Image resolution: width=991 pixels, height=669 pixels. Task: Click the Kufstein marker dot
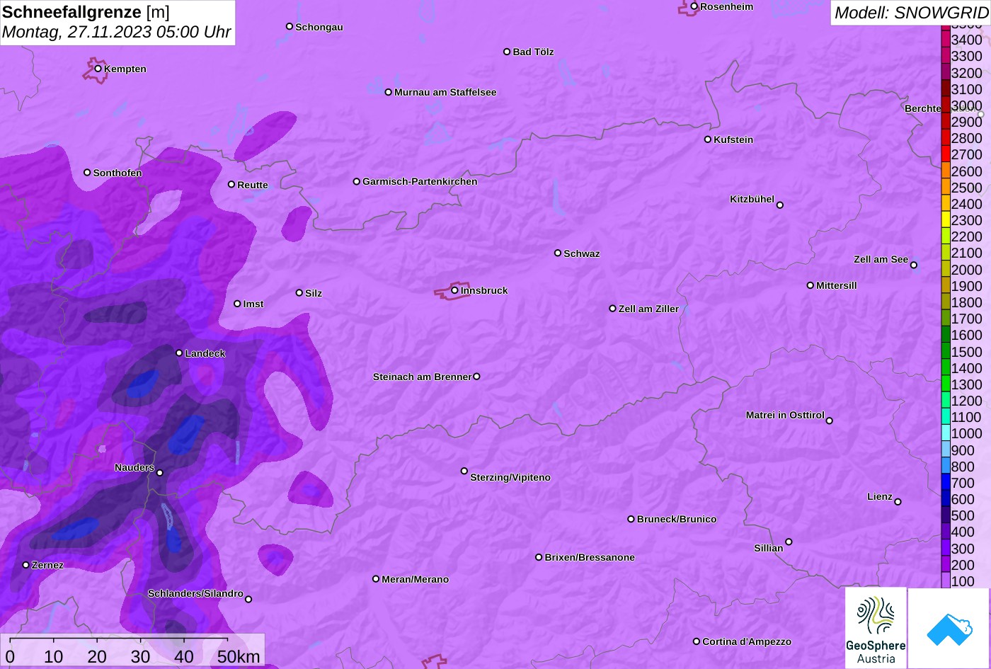tap(708, 139)
